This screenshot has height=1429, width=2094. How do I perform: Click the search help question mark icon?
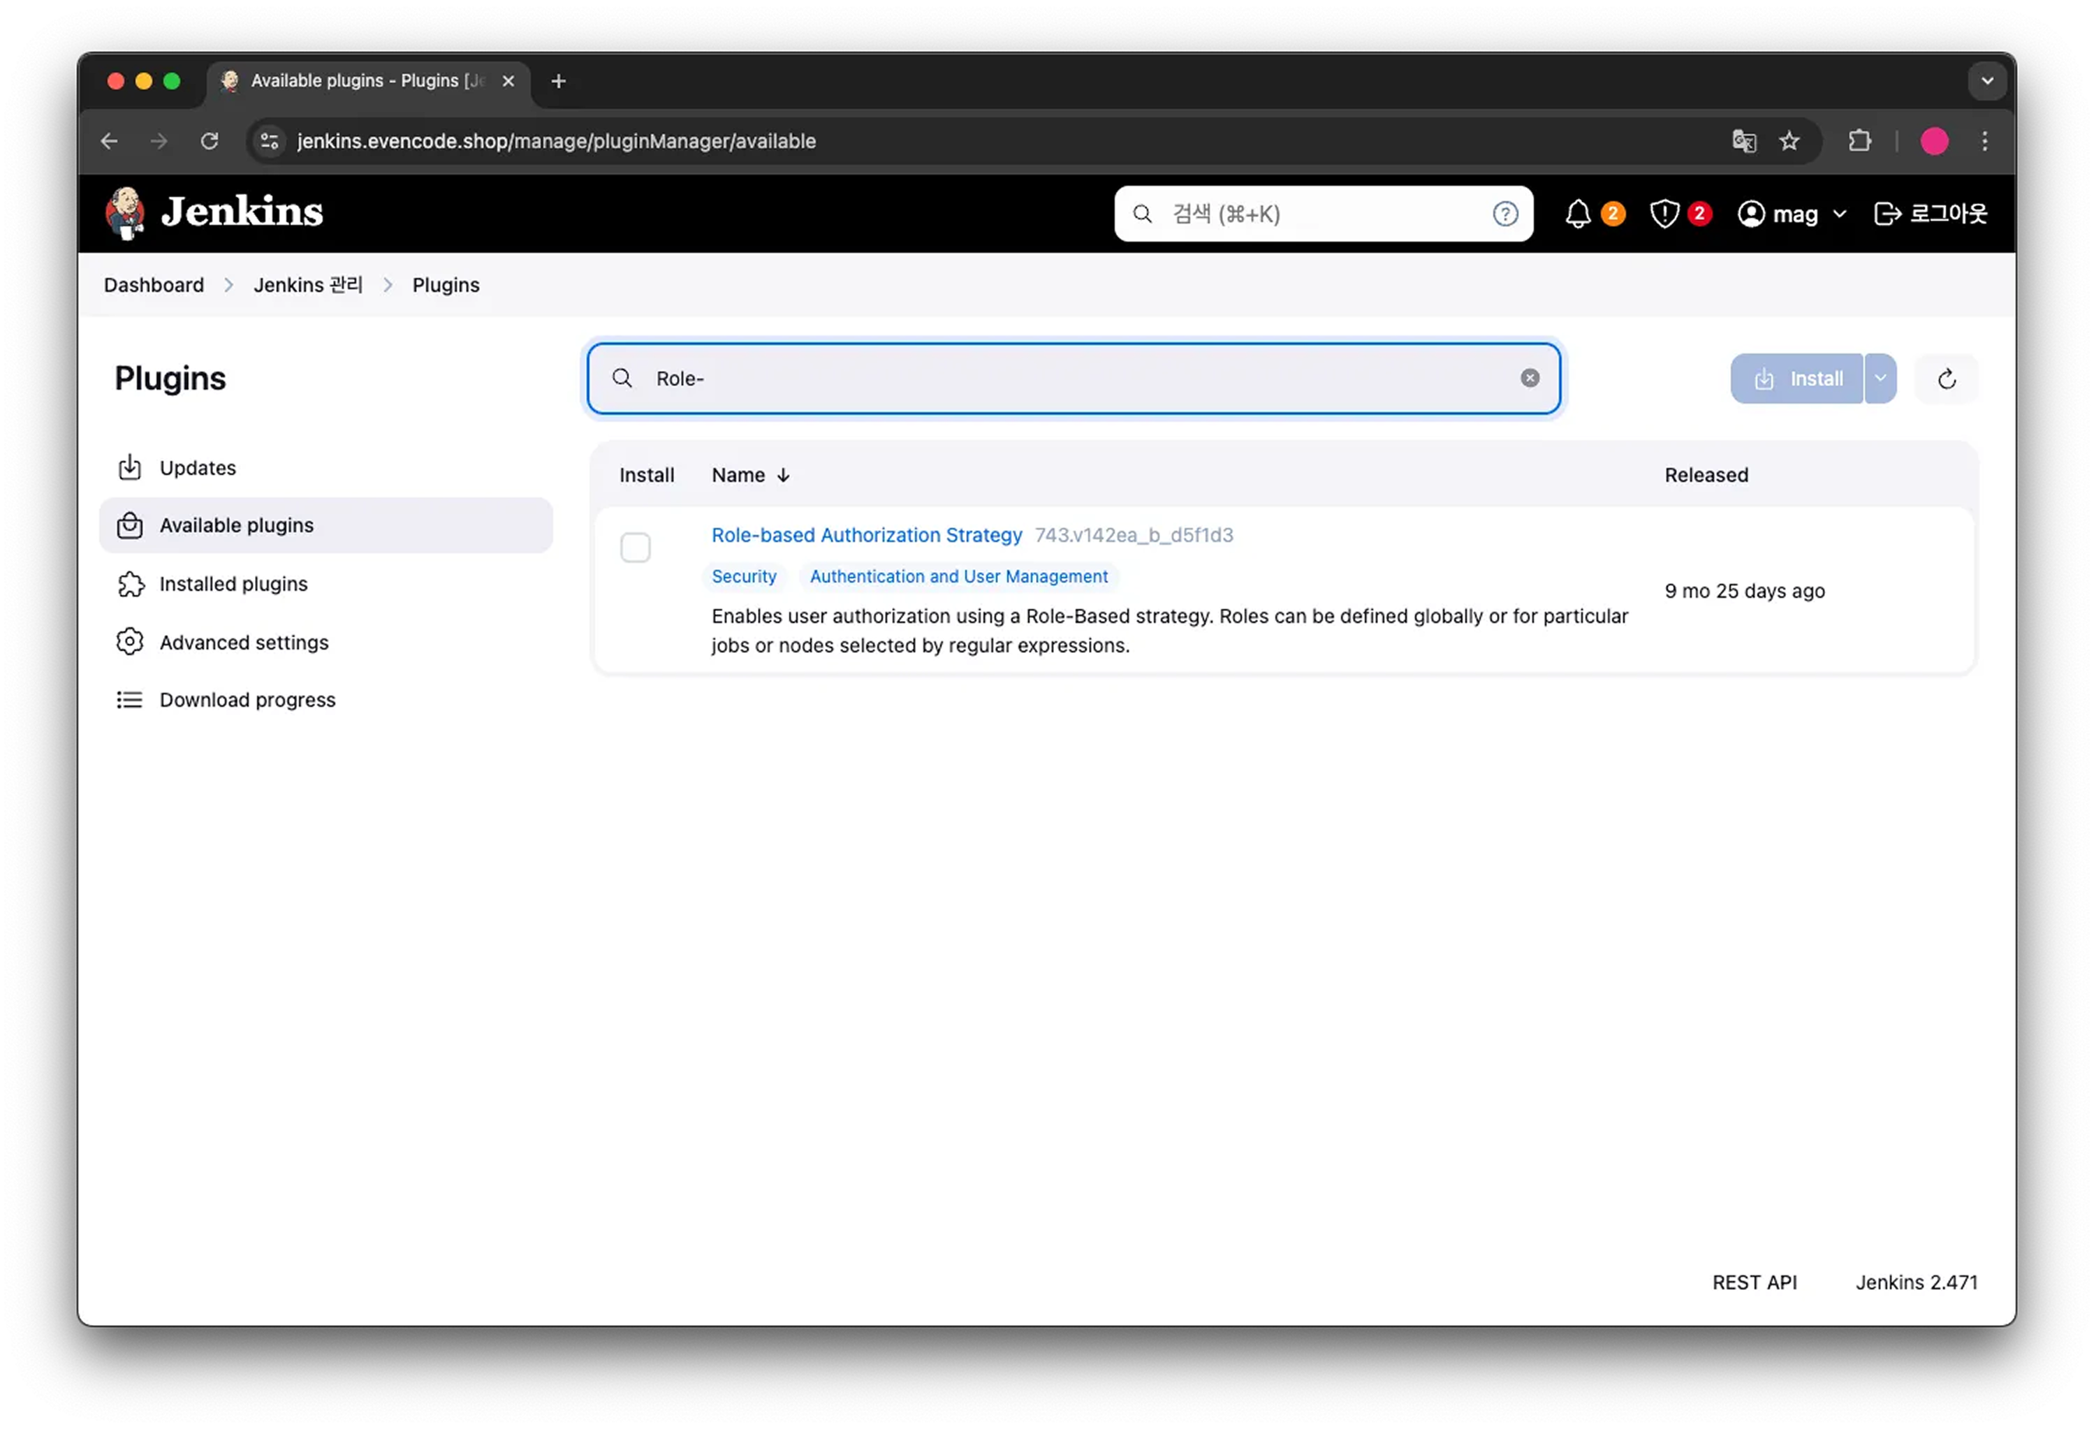tap(1504, 214)
